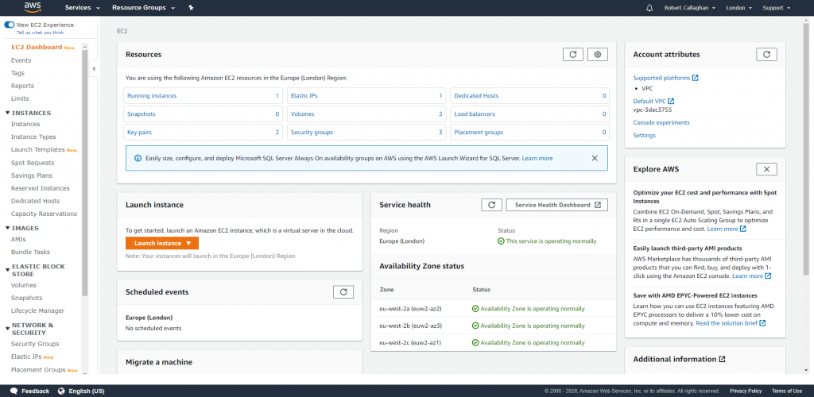This screenshot has height=397, width=814.
Task: Refresh the Service health panel
Action: click(x=491, y=205)
